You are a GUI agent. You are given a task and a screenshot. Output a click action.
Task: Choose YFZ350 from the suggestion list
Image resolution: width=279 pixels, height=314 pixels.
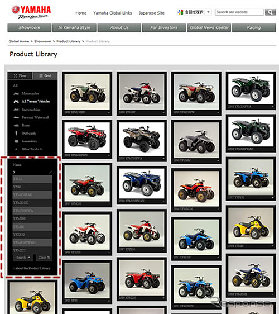pos(32,234)
